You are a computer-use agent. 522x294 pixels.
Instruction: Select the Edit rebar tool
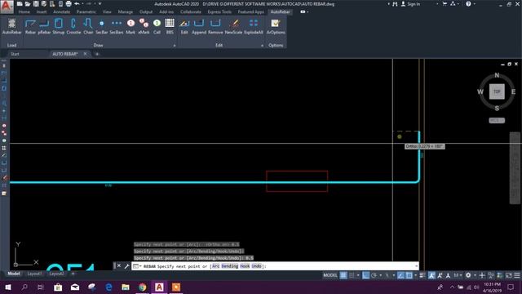pyautogui.click(x=184, y=26)
